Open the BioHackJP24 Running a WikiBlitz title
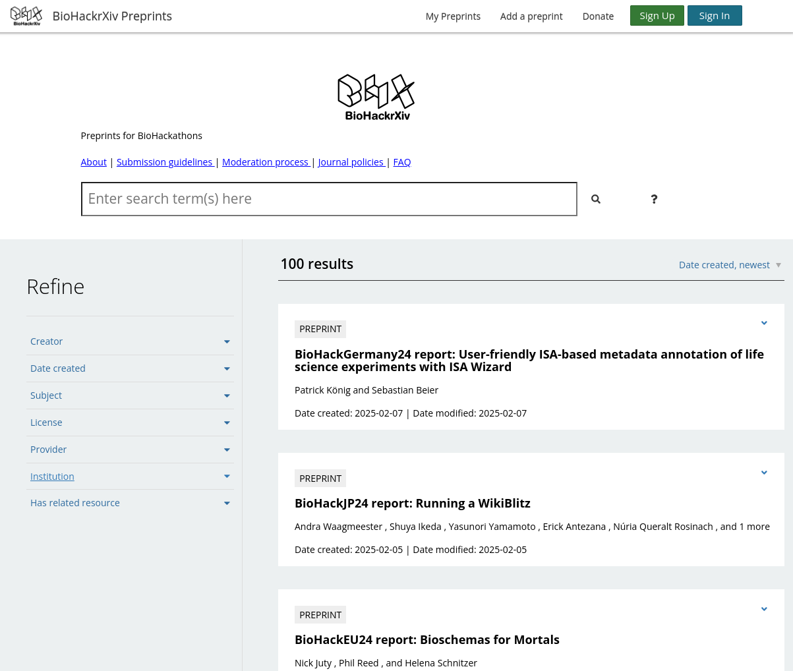793x671 pixels. tap(413, 504)
